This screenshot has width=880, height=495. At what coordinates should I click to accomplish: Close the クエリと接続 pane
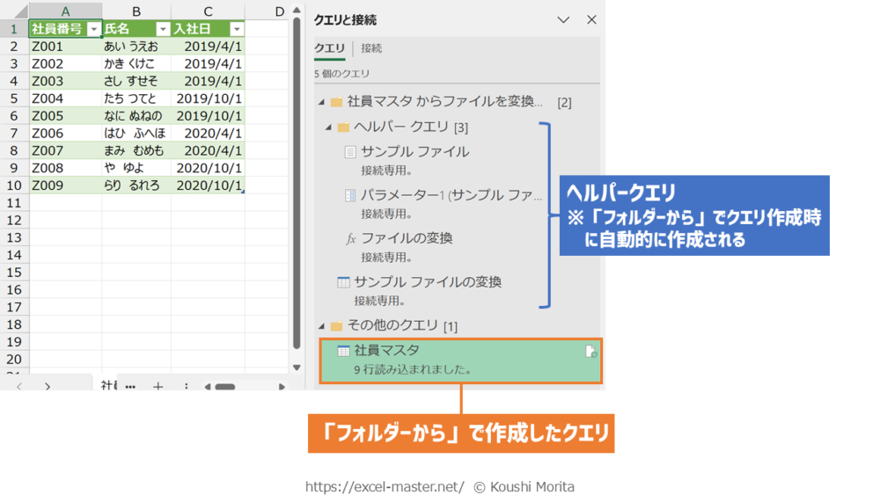click(591, 19)
